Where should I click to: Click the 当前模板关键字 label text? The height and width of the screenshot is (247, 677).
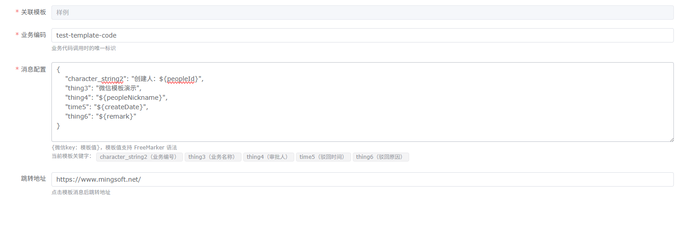(x=72, y=156)
